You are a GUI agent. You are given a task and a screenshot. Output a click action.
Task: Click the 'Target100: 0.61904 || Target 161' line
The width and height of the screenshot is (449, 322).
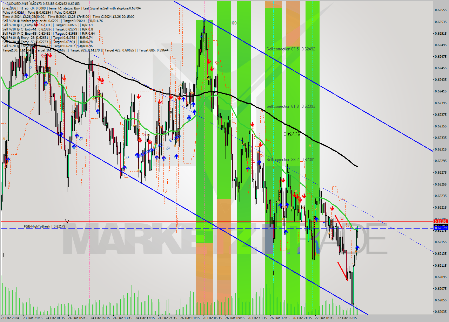click(x=85, y=50)
